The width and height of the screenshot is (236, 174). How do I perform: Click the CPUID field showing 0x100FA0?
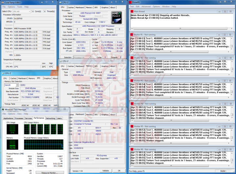coord(34,18)
